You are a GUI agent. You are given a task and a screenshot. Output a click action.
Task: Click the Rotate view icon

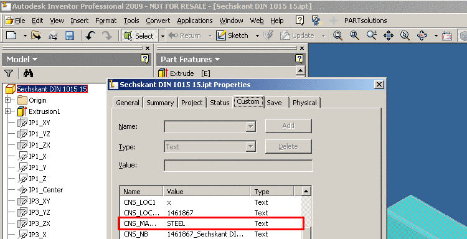click(422, 35)
